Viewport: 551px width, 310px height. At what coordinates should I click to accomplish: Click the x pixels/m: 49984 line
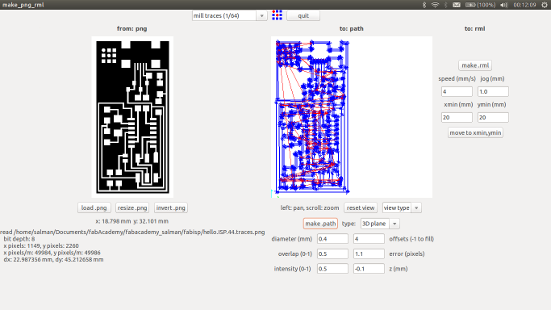(x=52, y=253)
